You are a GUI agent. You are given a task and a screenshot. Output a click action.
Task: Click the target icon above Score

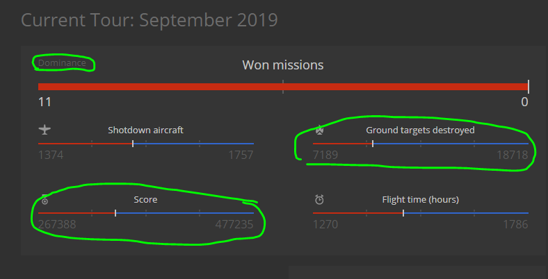(x=45, y=201)
